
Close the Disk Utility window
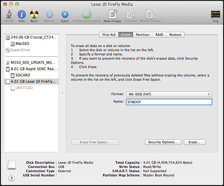pyautogui.click(x=5, y=4)
